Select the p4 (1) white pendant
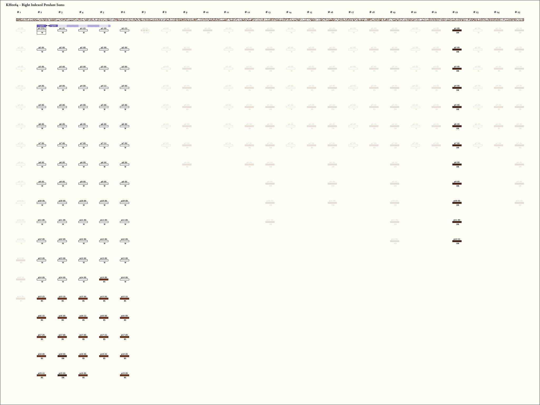The height and width of the screenshot is (405, 540). click(104, 88)
